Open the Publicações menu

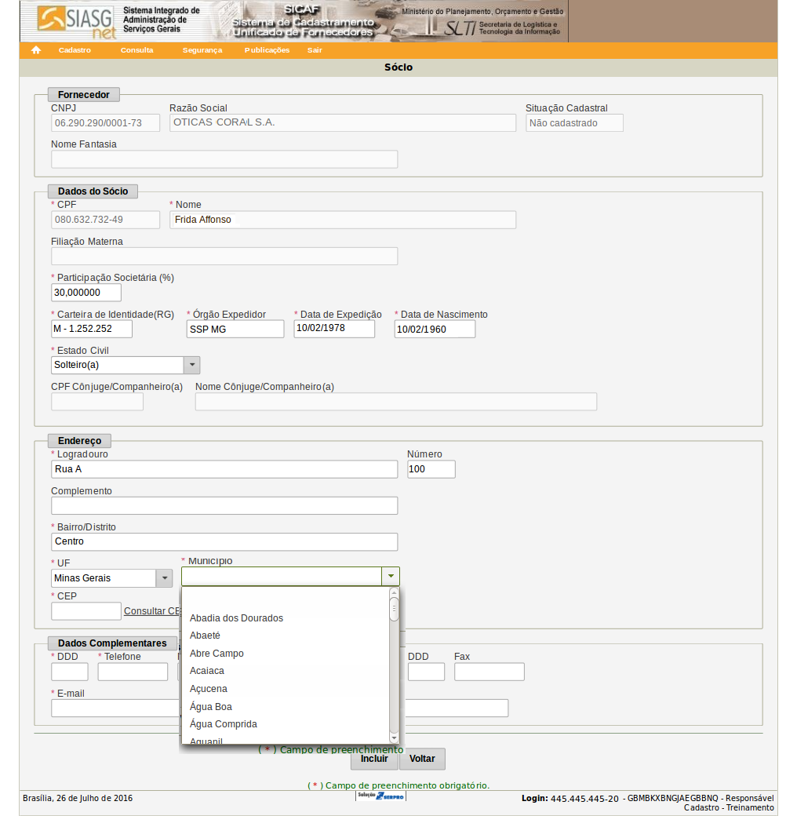[267, 50]
